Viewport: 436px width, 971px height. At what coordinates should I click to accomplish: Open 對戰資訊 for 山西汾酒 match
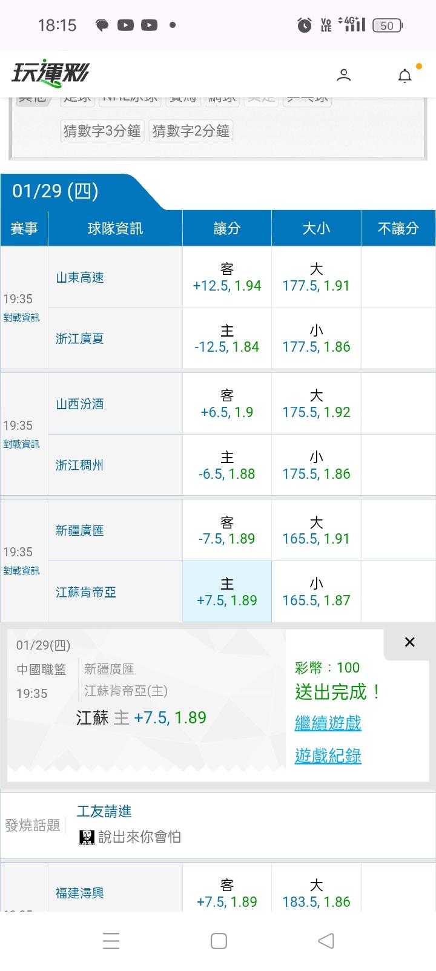coord(22,444)
